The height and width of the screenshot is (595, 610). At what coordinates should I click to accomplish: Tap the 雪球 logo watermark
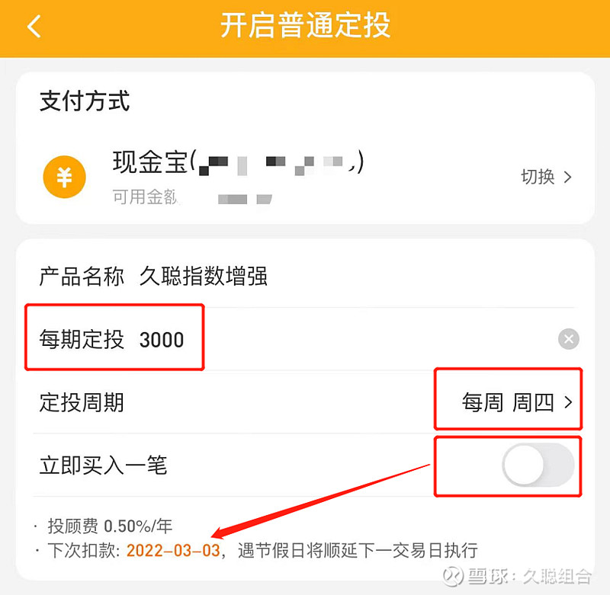tap(453, 575)
